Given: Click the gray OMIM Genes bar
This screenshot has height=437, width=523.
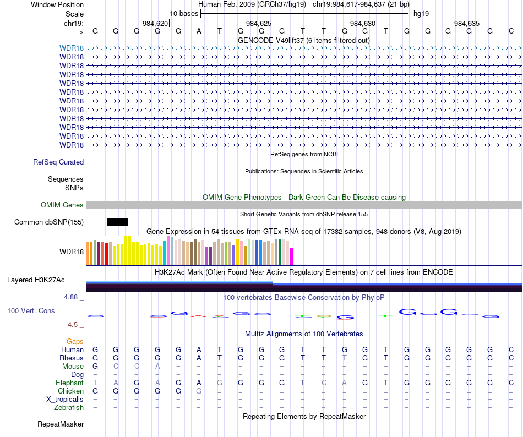Looking at the screenshot, I should (304, 205).
